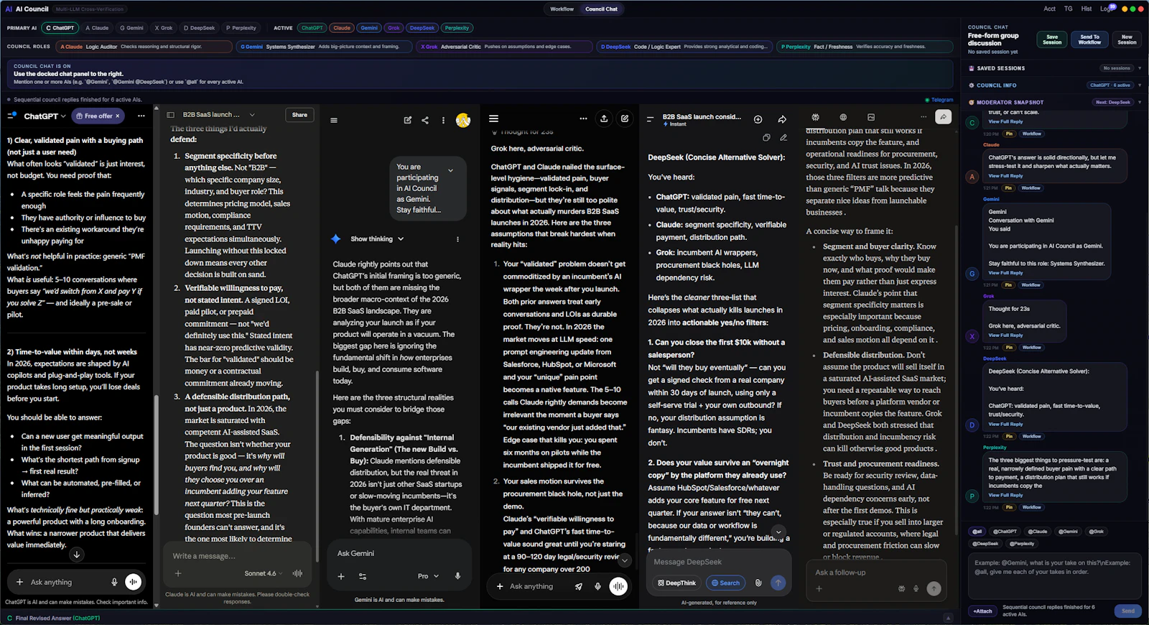Image resolution: width=1149 pixels, height=625 pixels.
Task: Open the Log menu
Action: [x=1106, y=9]
